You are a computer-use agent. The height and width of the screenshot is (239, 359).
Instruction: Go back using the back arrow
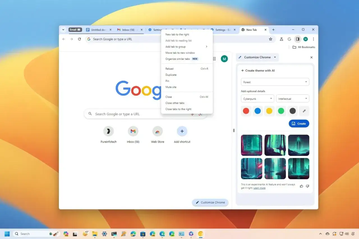(x=64, y=39)
